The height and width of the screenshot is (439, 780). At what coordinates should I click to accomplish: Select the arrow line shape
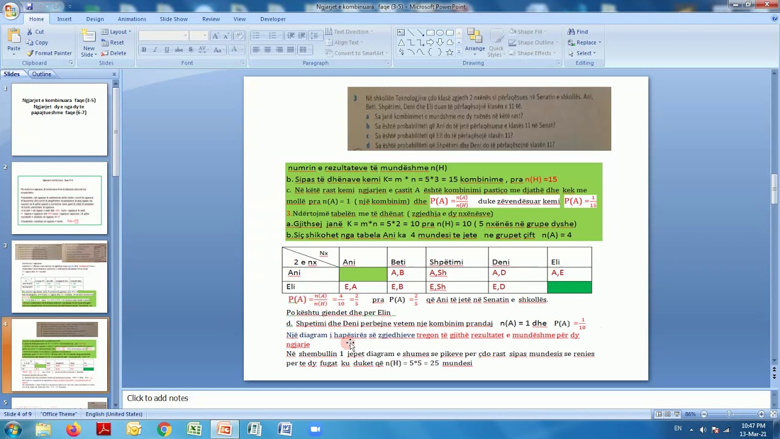420,33
